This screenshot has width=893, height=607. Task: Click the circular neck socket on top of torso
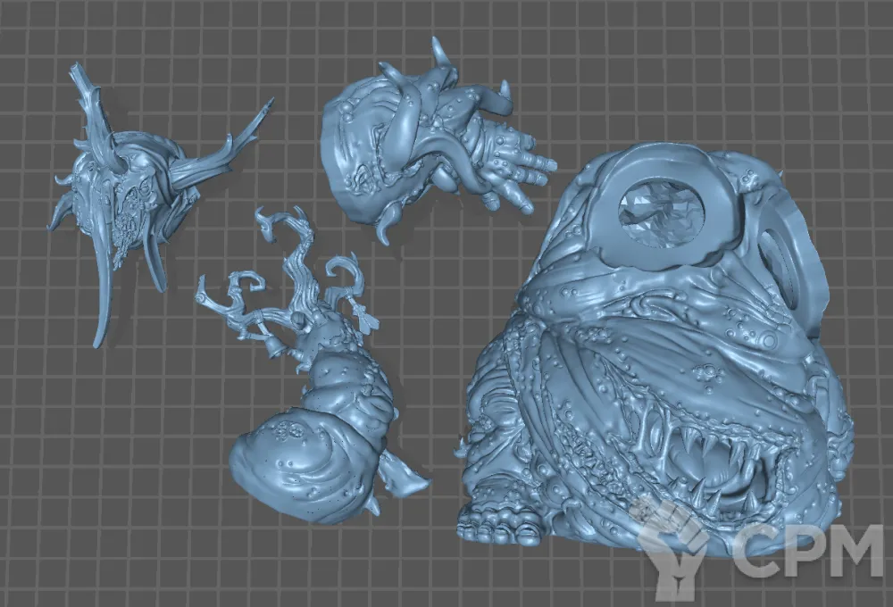click(661, 212)
